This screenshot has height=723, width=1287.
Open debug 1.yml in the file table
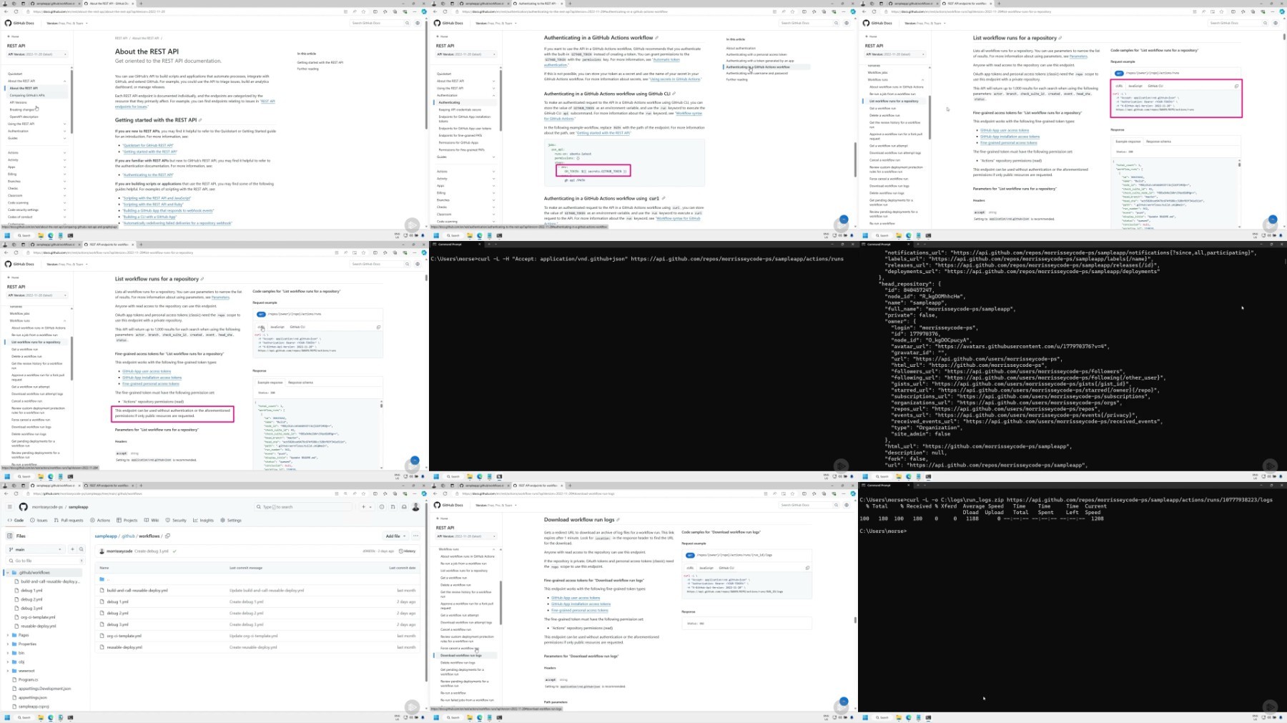(x=118, y=601)
